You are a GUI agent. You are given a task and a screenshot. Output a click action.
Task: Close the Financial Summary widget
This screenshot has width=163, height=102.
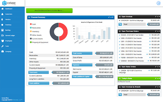[113, 17]
